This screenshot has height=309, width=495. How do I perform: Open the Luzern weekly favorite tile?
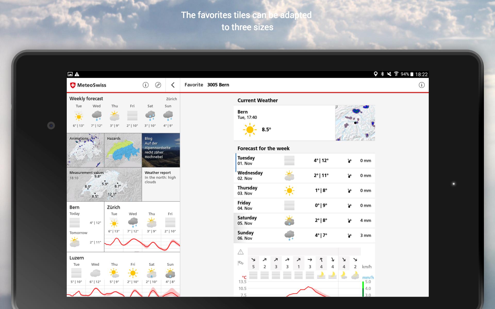123,274
